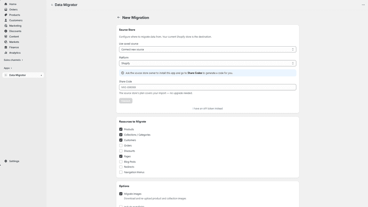Screen dimensions: 368x207
Task: Click the Data Migrator app icon in sidebar
Action: (x=6, y=75)
